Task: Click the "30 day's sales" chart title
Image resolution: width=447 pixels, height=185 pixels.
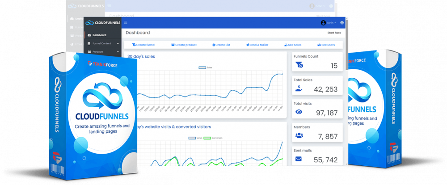Action: (141, 56)
